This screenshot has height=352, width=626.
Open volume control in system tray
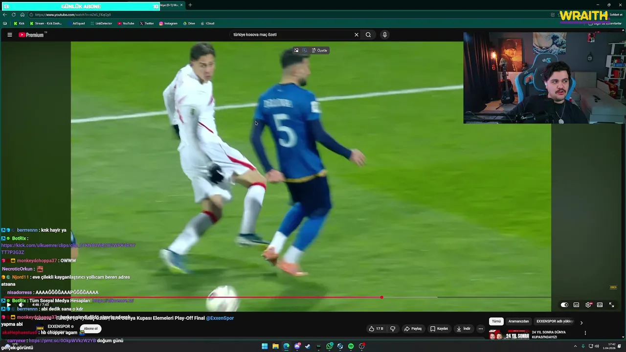click(x=597, y=346)
